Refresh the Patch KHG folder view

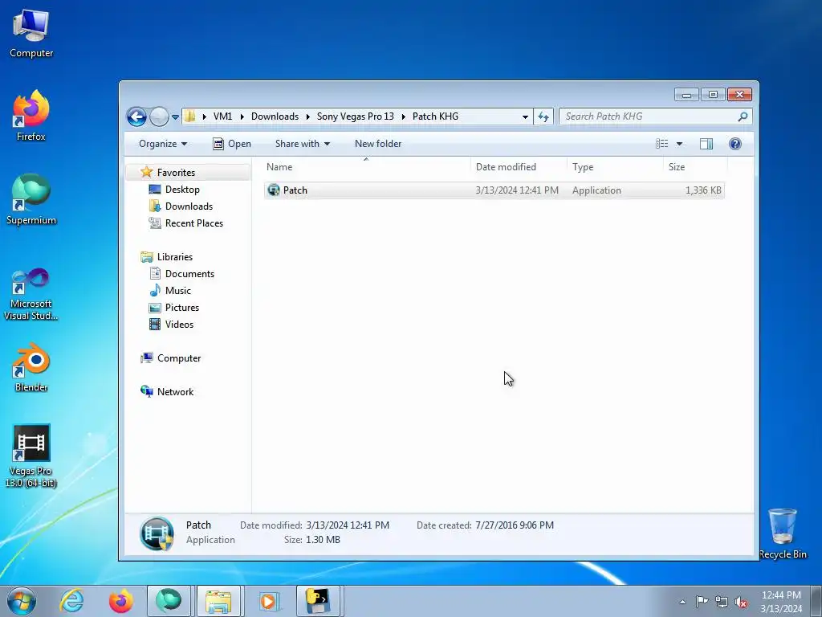[543, 116]
